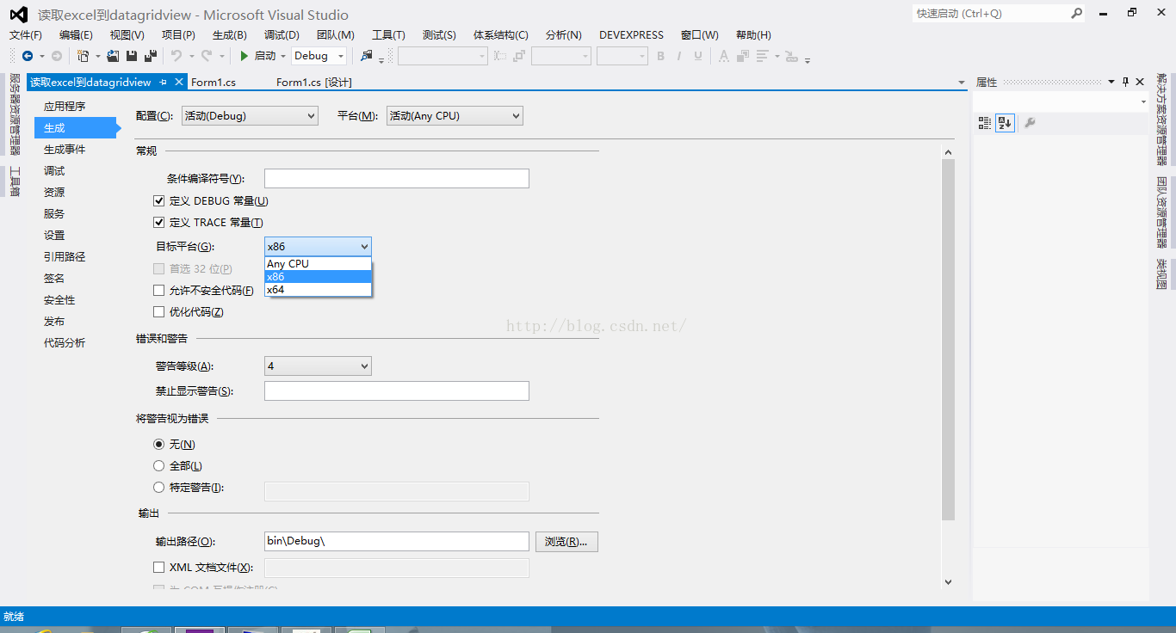Click the Find in Files toolbar icon
The width and height of the screenshot is (1176, 633).
[x=367, y=56]
